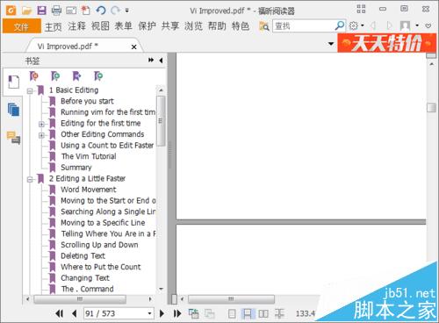Screen dimensions: 439x323
Task: Open the Deleting Text bookmark
Action: pos(83,255)
